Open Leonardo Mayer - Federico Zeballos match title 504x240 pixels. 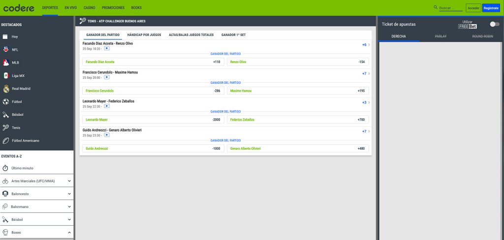coord(108,101)
